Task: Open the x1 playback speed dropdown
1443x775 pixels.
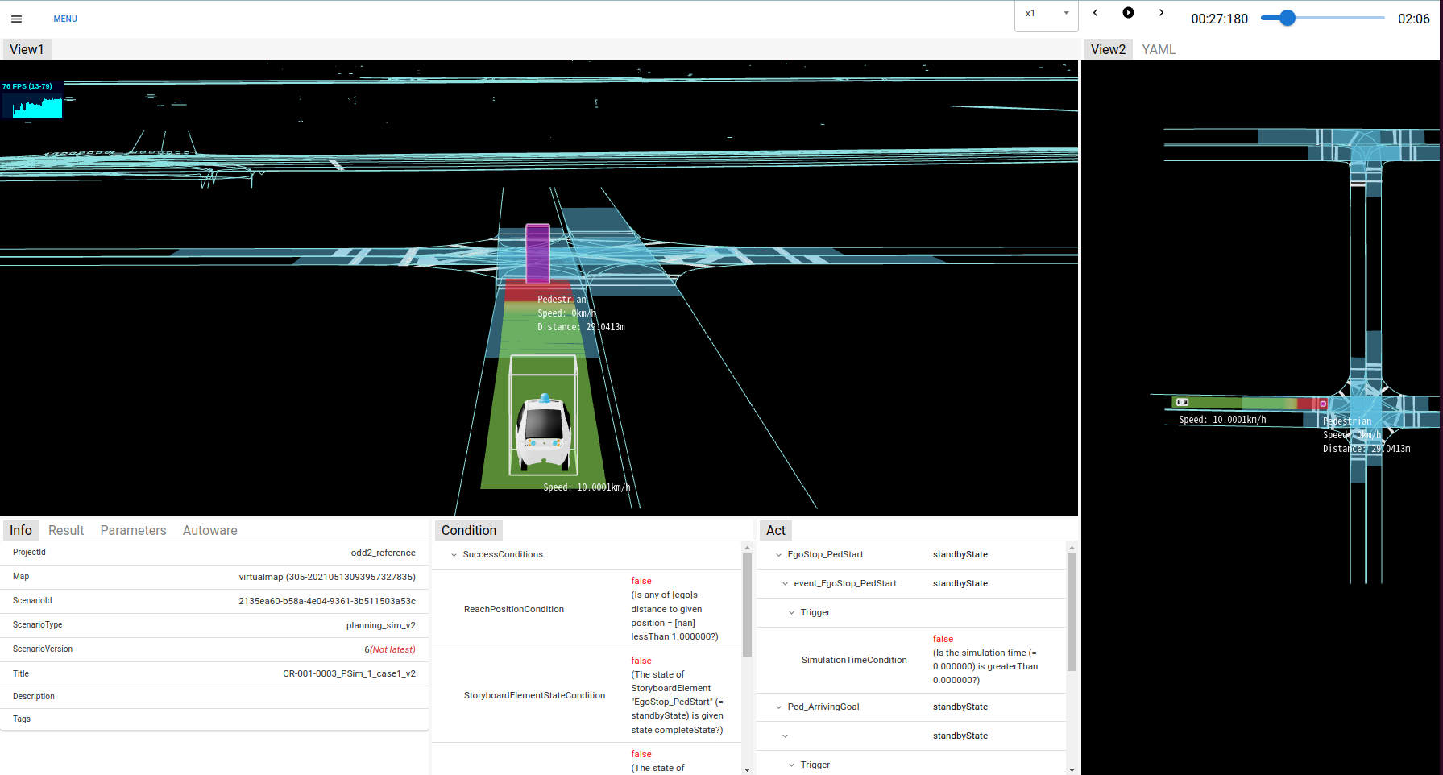Action: (1046, 14)
